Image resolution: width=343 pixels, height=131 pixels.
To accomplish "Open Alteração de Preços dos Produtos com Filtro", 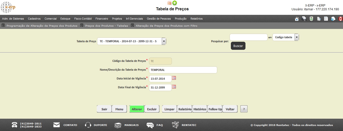I will [167, 26].
